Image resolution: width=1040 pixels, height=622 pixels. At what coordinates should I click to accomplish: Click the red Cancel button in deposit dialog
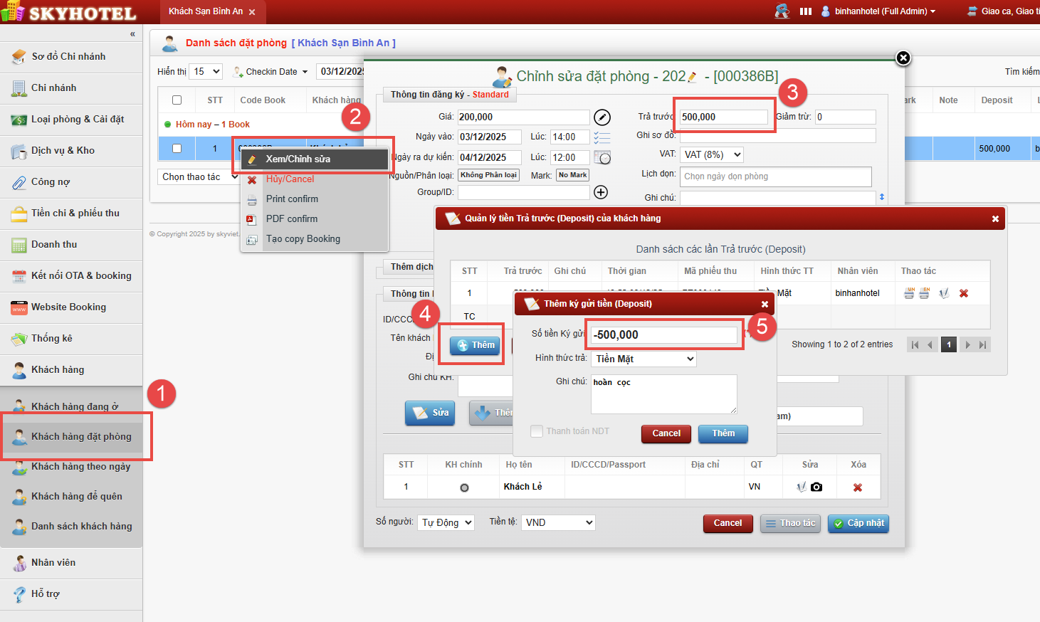click(x=666, y=433)
